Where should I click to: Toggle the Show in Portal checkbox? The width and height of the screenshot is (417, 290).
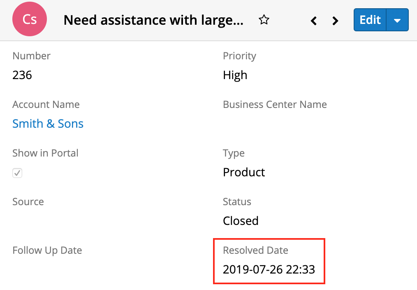(x=17, y=173)
